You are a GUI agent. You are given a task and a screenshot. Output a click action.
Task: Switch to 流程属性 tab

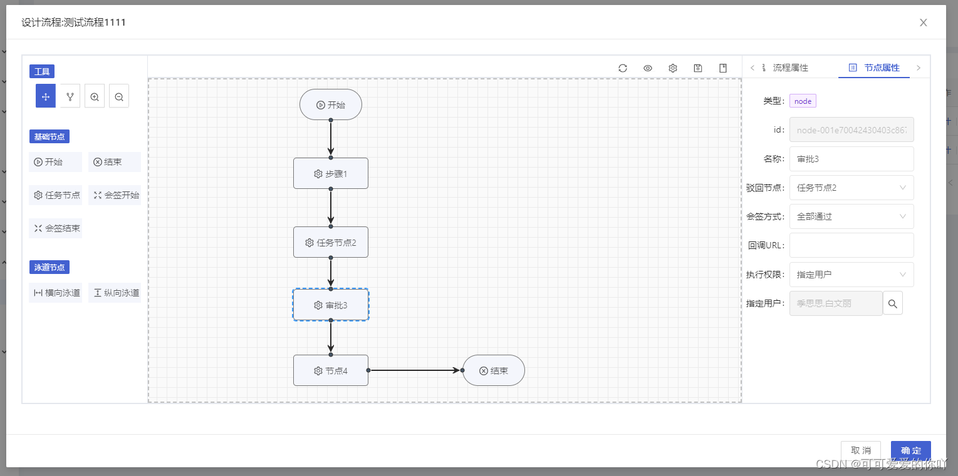(784, 68)
